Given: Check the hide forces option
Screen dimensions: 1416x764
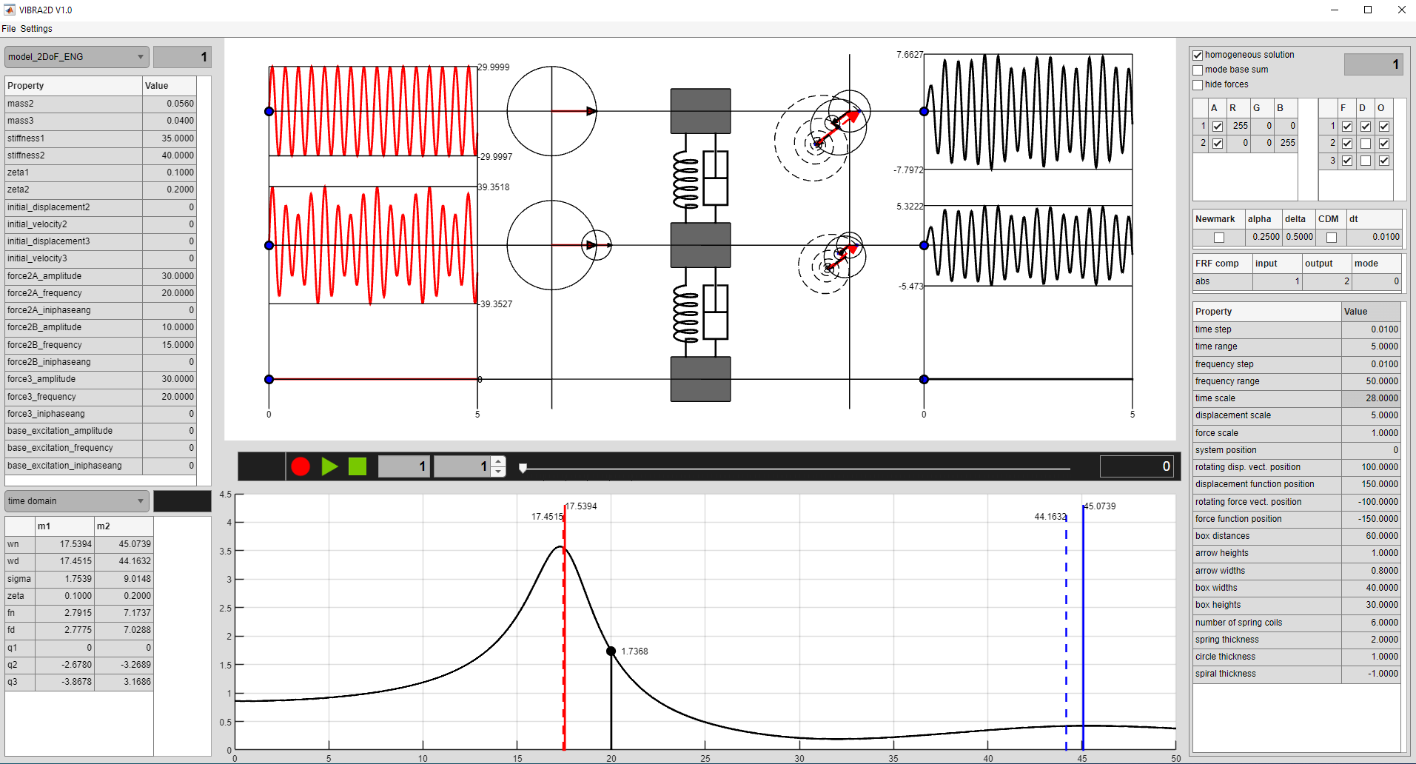Looking at the screenshot, I should pyautogui.click(x=1198, y=85).
